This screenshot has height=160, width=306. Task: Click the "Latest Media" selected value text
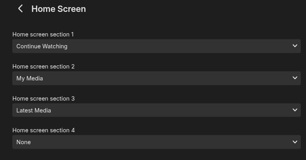point(33,110)
